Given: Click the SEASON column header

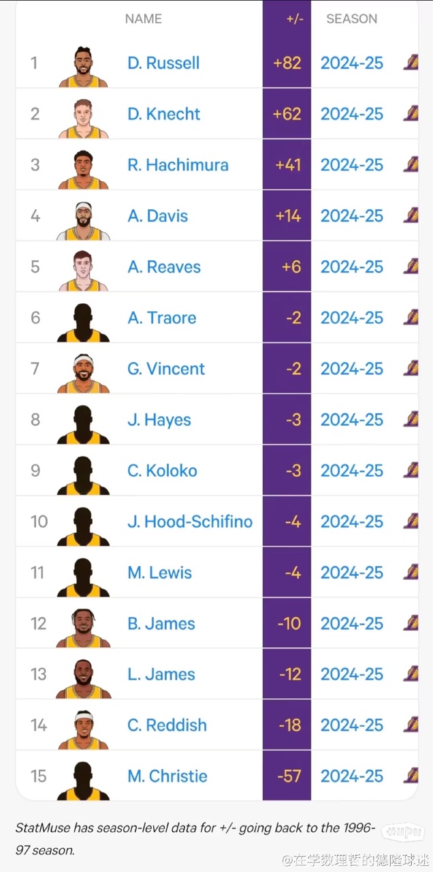Looking at the screenshot, I should click(x=351, y=19).
